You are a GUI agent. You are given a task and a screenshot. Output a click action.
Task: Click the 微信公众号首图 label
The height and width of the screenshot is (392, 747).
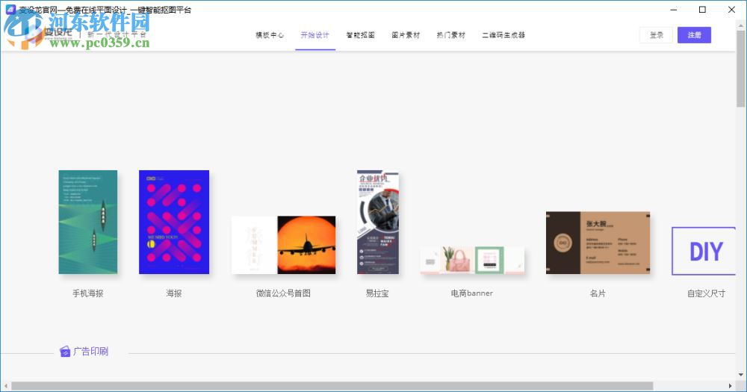point(283,293)
